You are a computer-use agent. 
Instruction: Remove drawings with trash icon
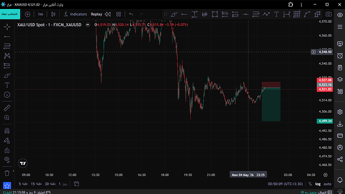pos(7,173)
